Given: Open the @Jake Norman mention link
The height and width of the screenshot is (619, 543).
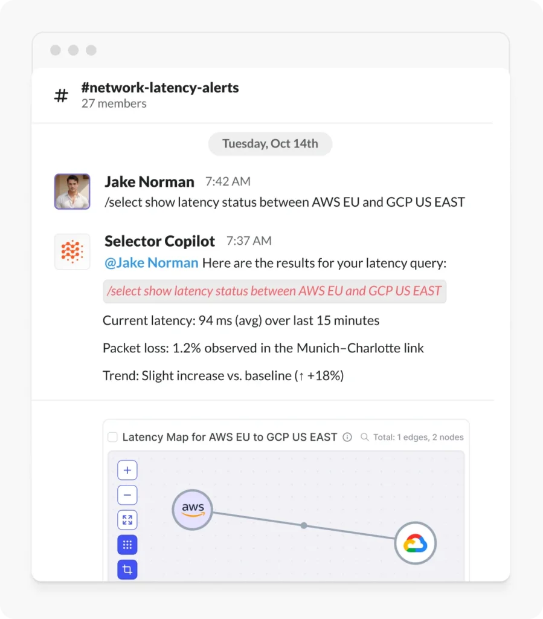Looking at the screenshot, I should [x=151, y=263].
